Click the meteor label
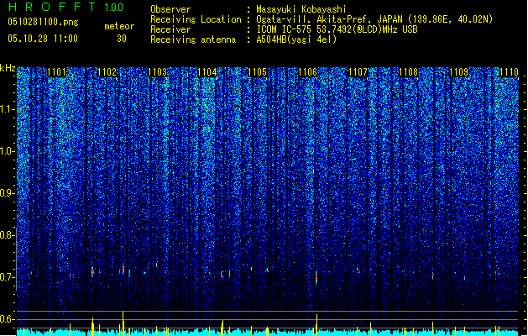This screenshot has height=336, width=528. [x=119, y=26]
